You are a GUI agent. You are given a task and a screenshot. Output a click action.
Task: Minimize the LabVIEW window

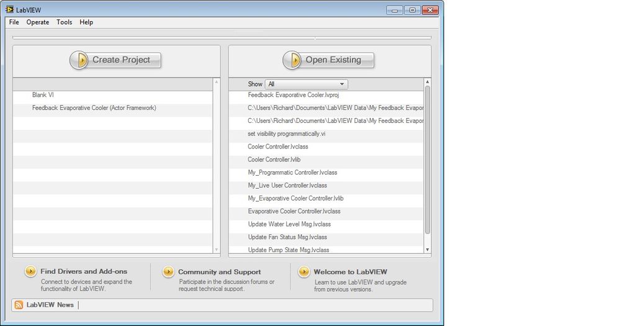(395, 11)
